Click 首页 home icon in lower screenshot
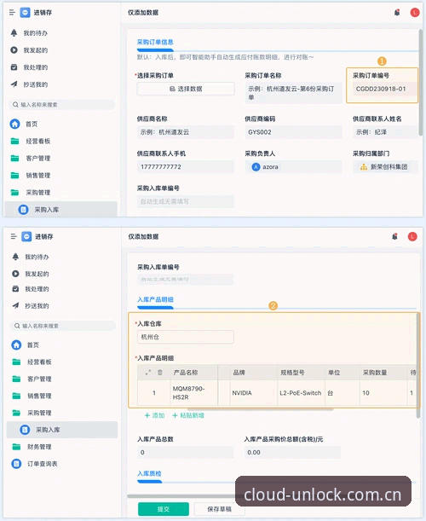The height and width of the screenshot is (521, 426). coord(16,344)
